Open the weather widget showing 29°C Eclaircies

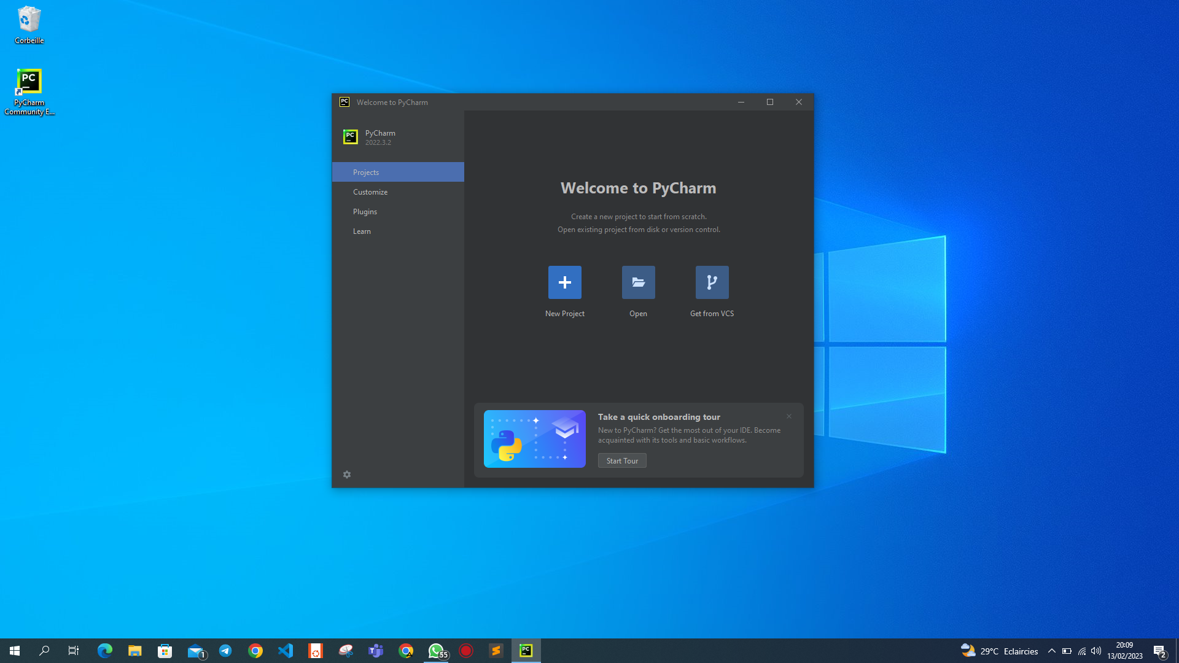[999, 651]
